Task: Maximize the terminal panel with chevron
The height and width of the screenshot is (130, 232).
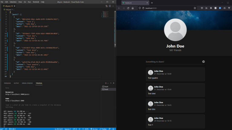Action: click(111, 83)
